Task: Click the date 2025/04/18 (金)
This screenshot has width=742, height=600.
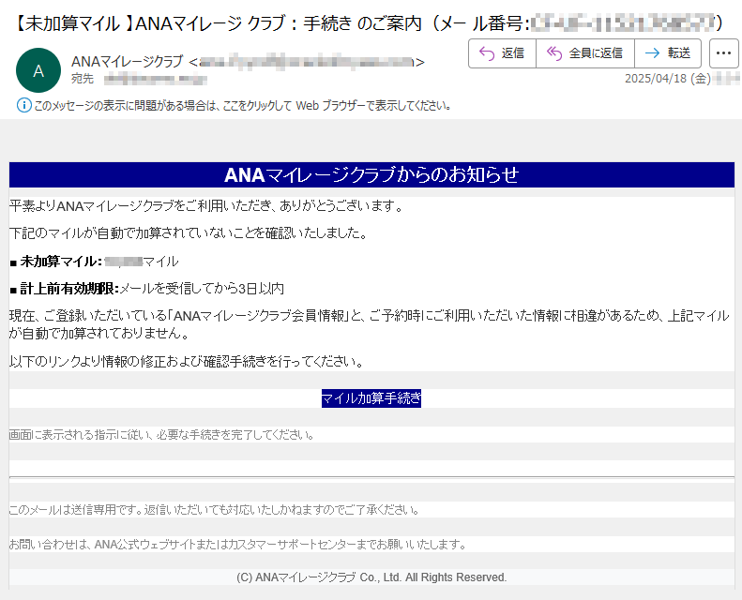Action: point(668,79)
